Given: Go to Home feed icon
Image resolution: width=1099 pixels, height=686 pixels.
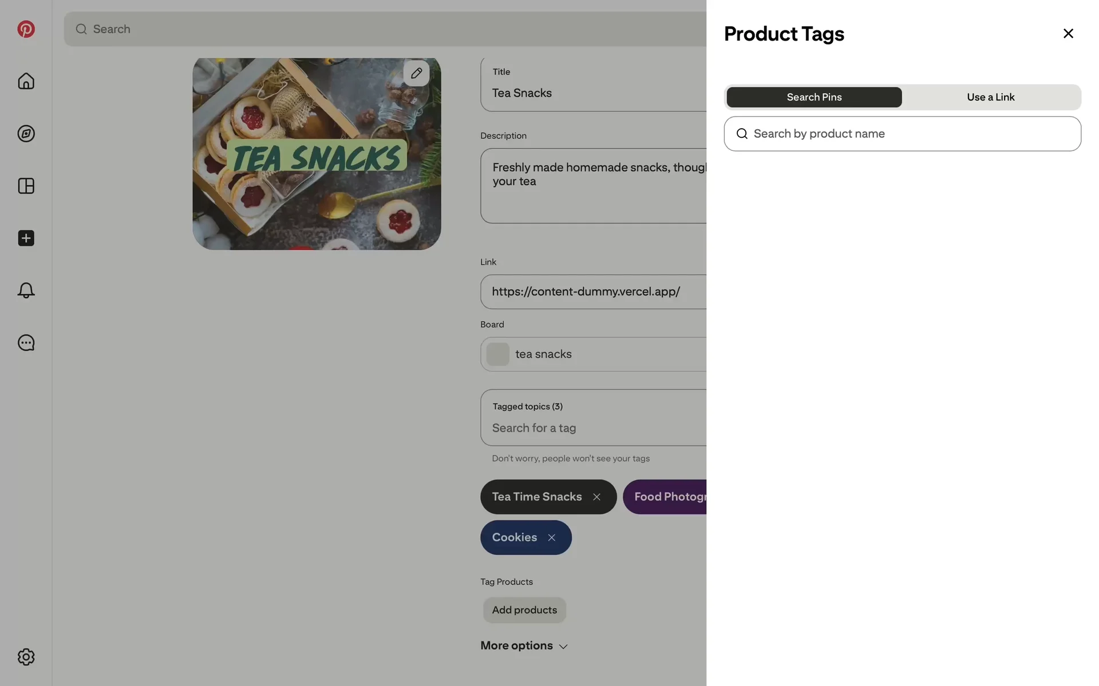Looking at the screenshot, I should click(x=26, y=81).
